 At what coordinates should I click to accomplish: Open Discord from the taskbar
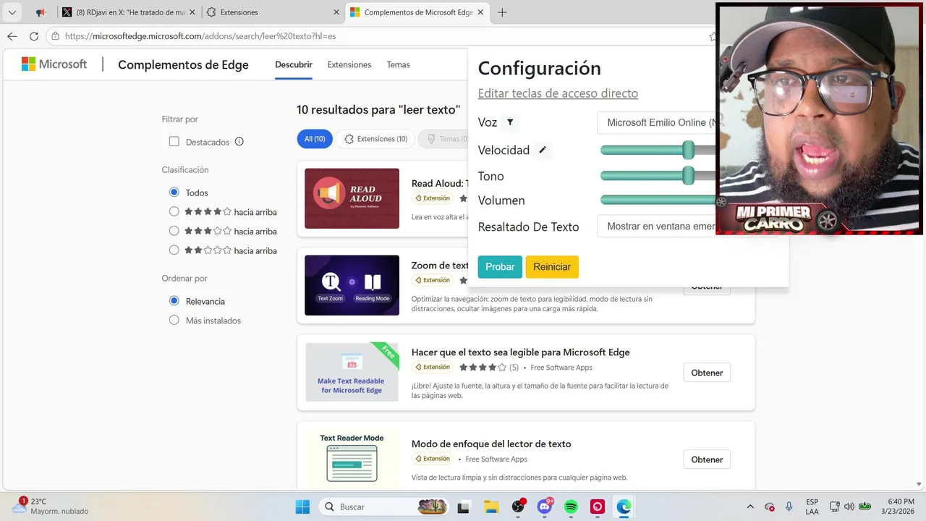pyautogui.click(x=545, y=507)
